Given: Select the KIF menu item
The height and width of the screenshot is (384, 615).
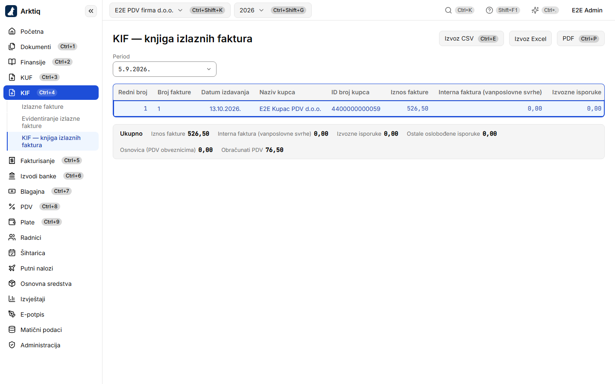Looking at the screenshot, I should (51, 93).
